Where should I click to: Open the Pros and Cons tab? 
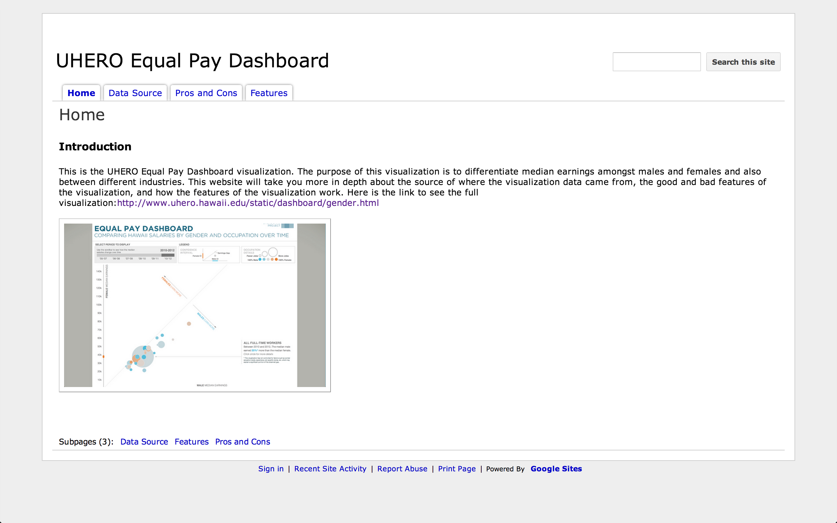coord(206,93)
